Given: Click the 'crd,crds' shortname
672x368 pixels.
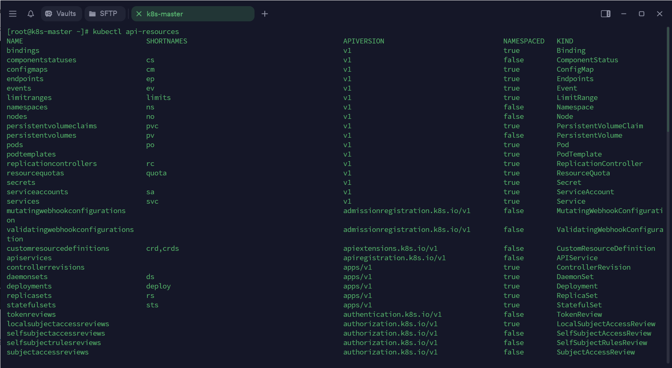Looking at the screenshot, I should click(x=163, y=248).
